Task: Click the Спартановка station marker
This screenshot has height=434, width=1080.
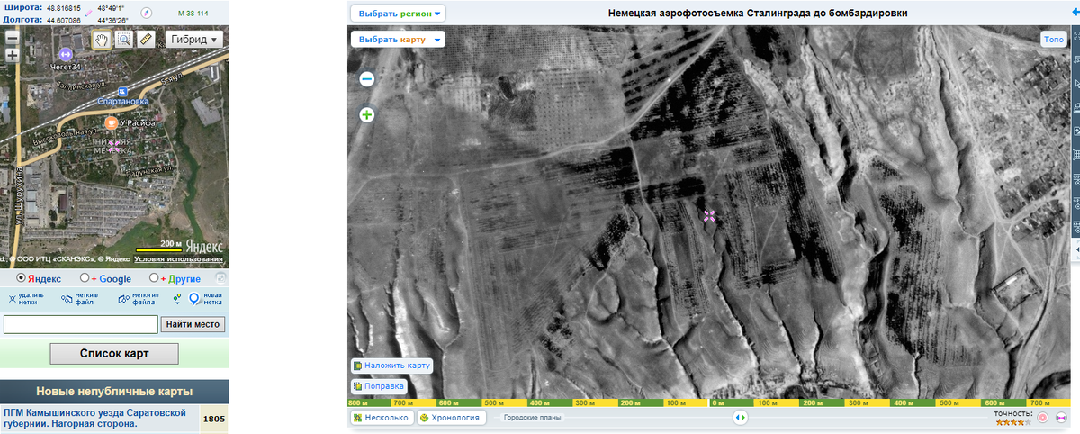Action: coord(123,91)
